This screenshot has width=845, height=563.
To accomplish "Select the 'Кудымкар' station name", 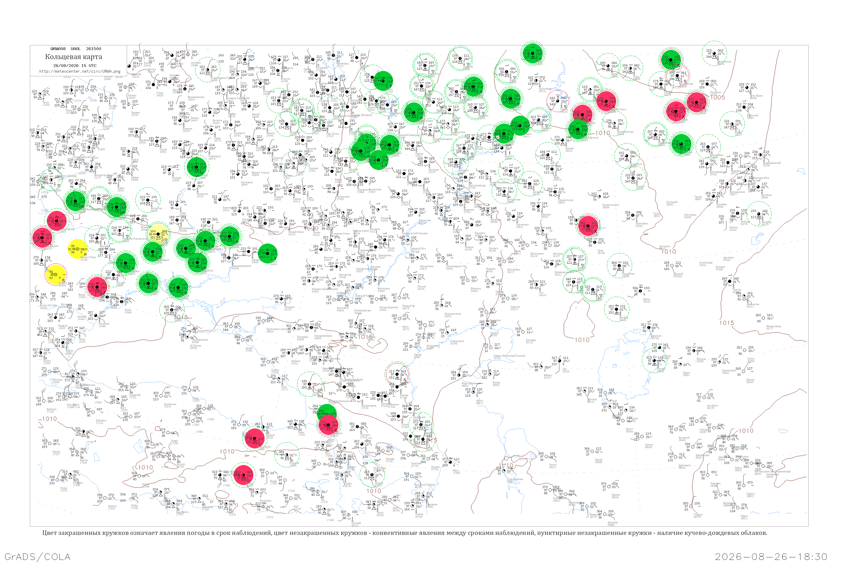I will pyautogui.click(x=545, y=89).
